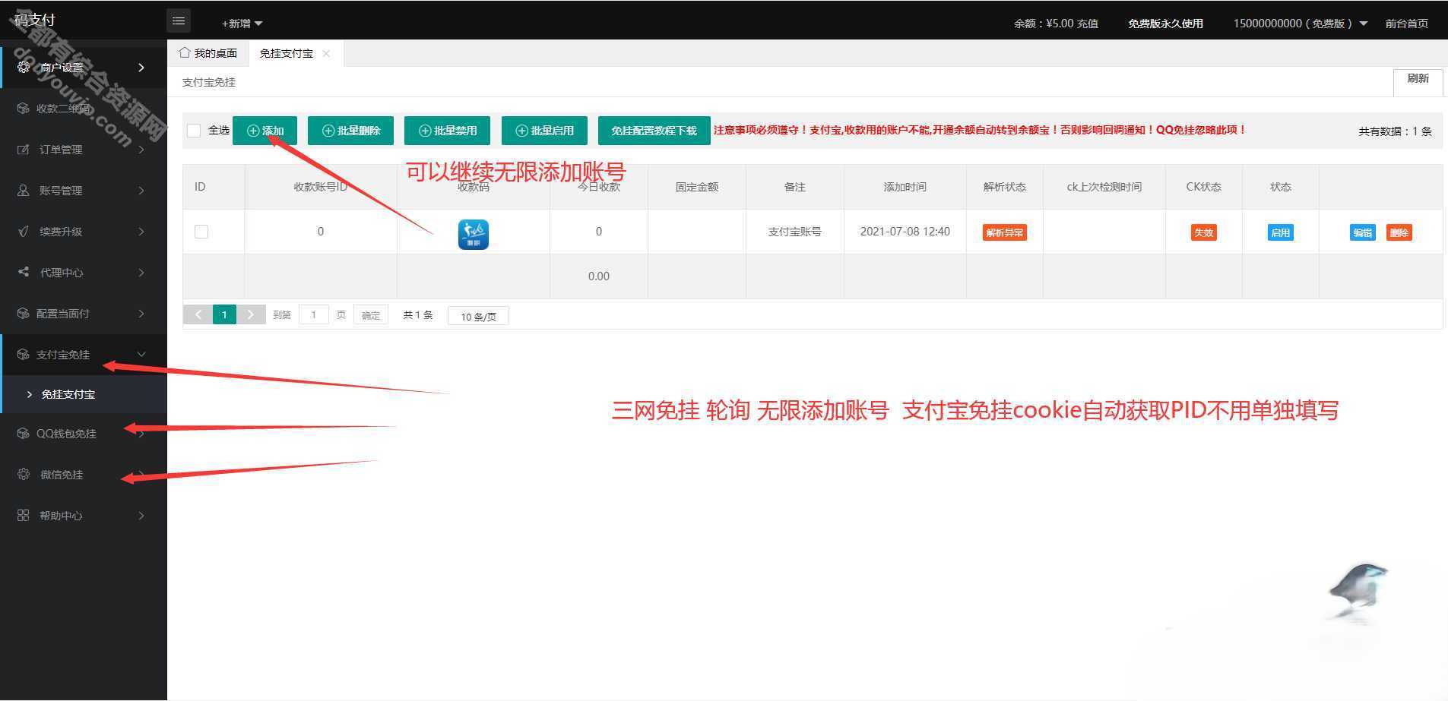This screenshot has width=1448, height=701.
Task: Click the 批量删除 button
Action: [350, 131]
